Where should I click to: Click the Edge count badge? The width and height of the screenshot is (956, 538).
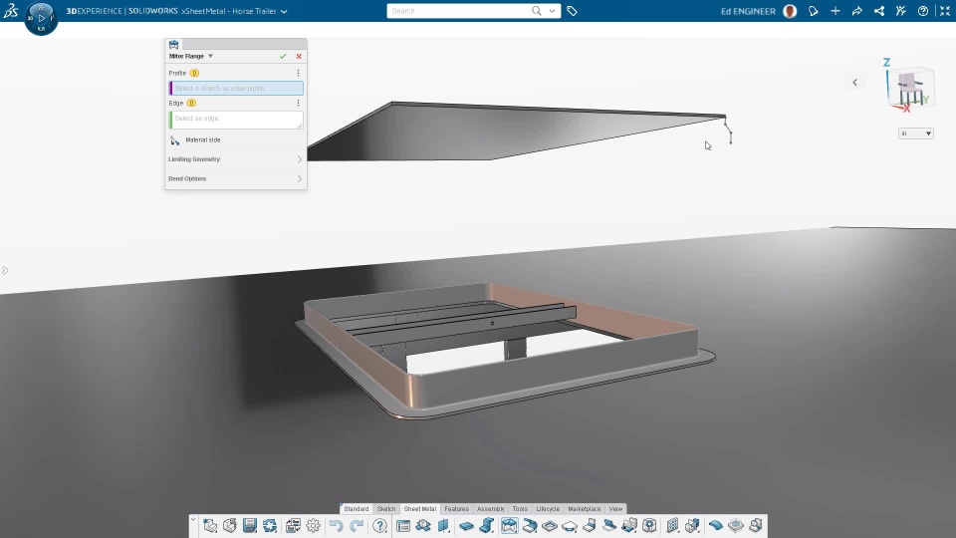[x=191, y=103]
